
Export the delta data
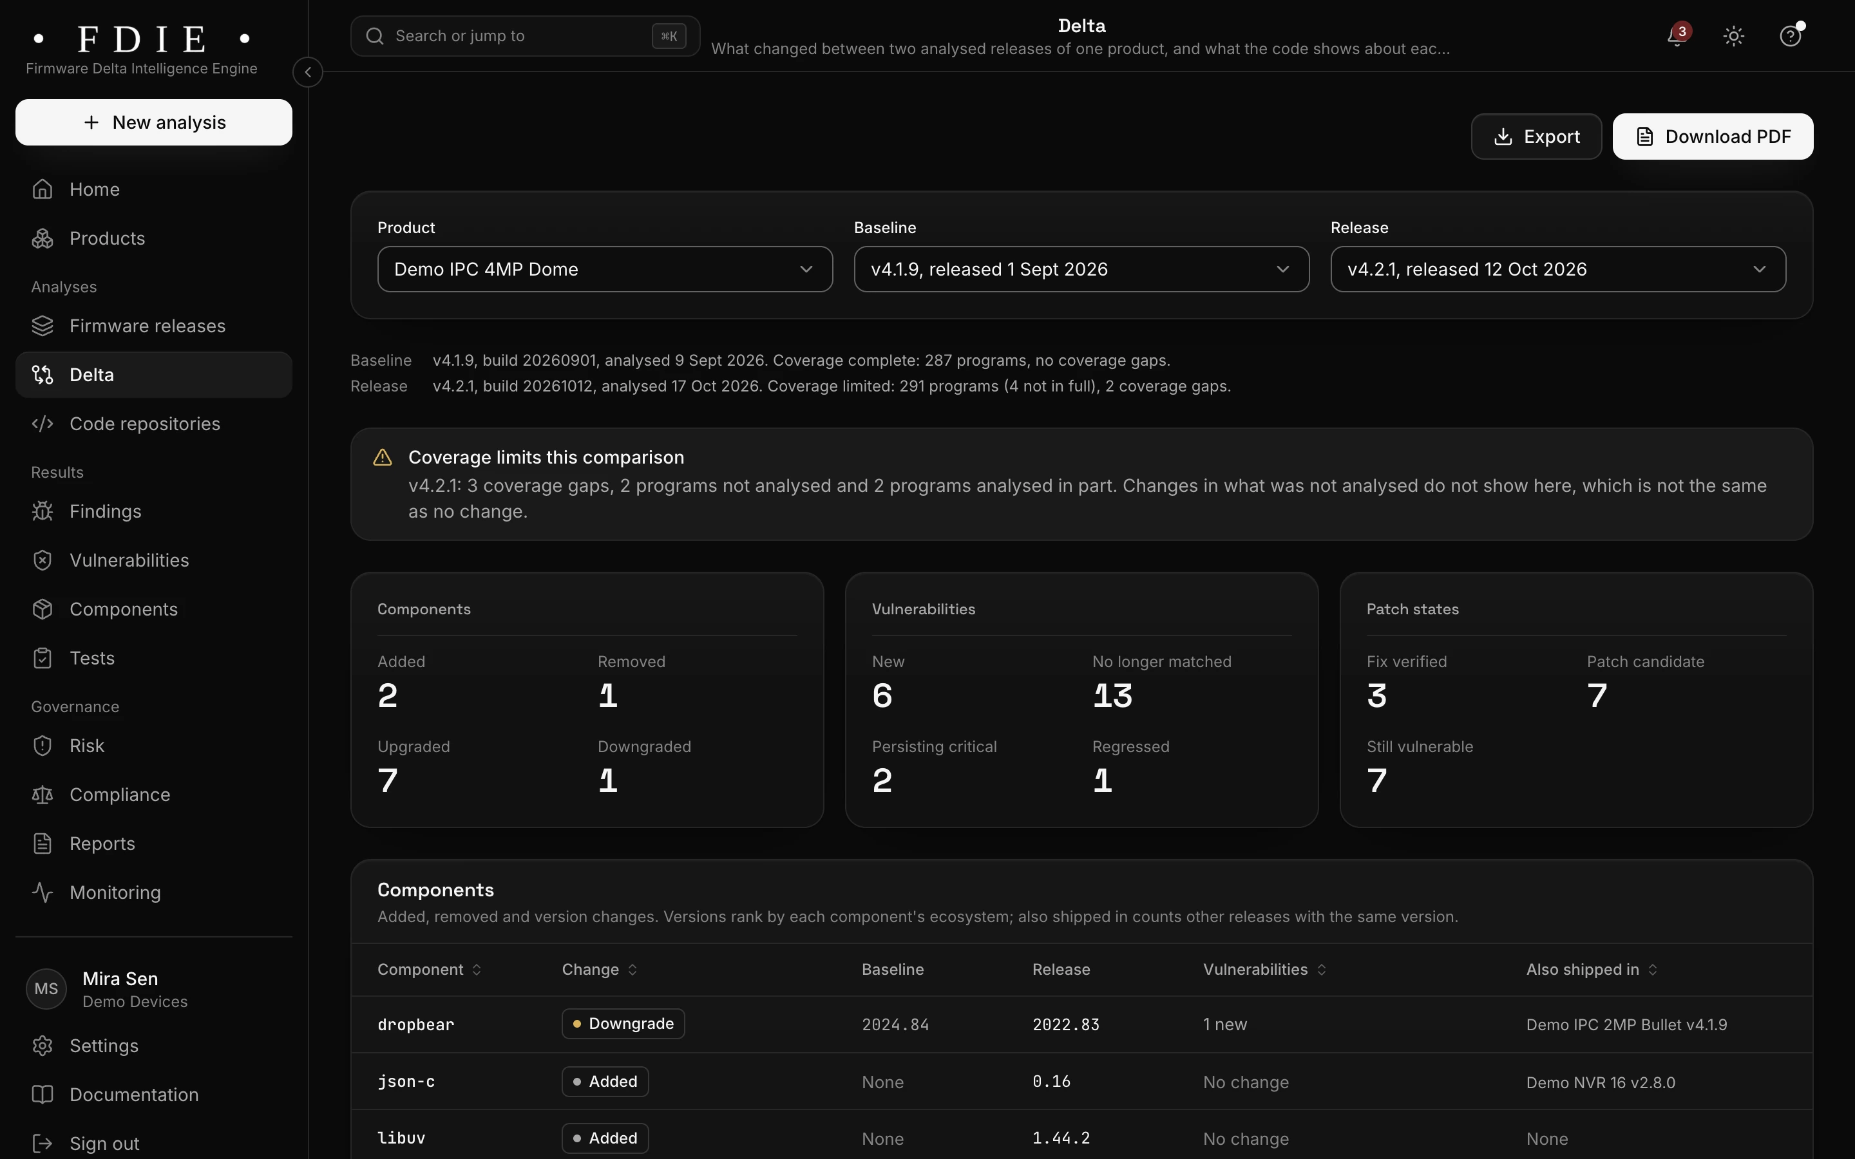coord(1536,137)
